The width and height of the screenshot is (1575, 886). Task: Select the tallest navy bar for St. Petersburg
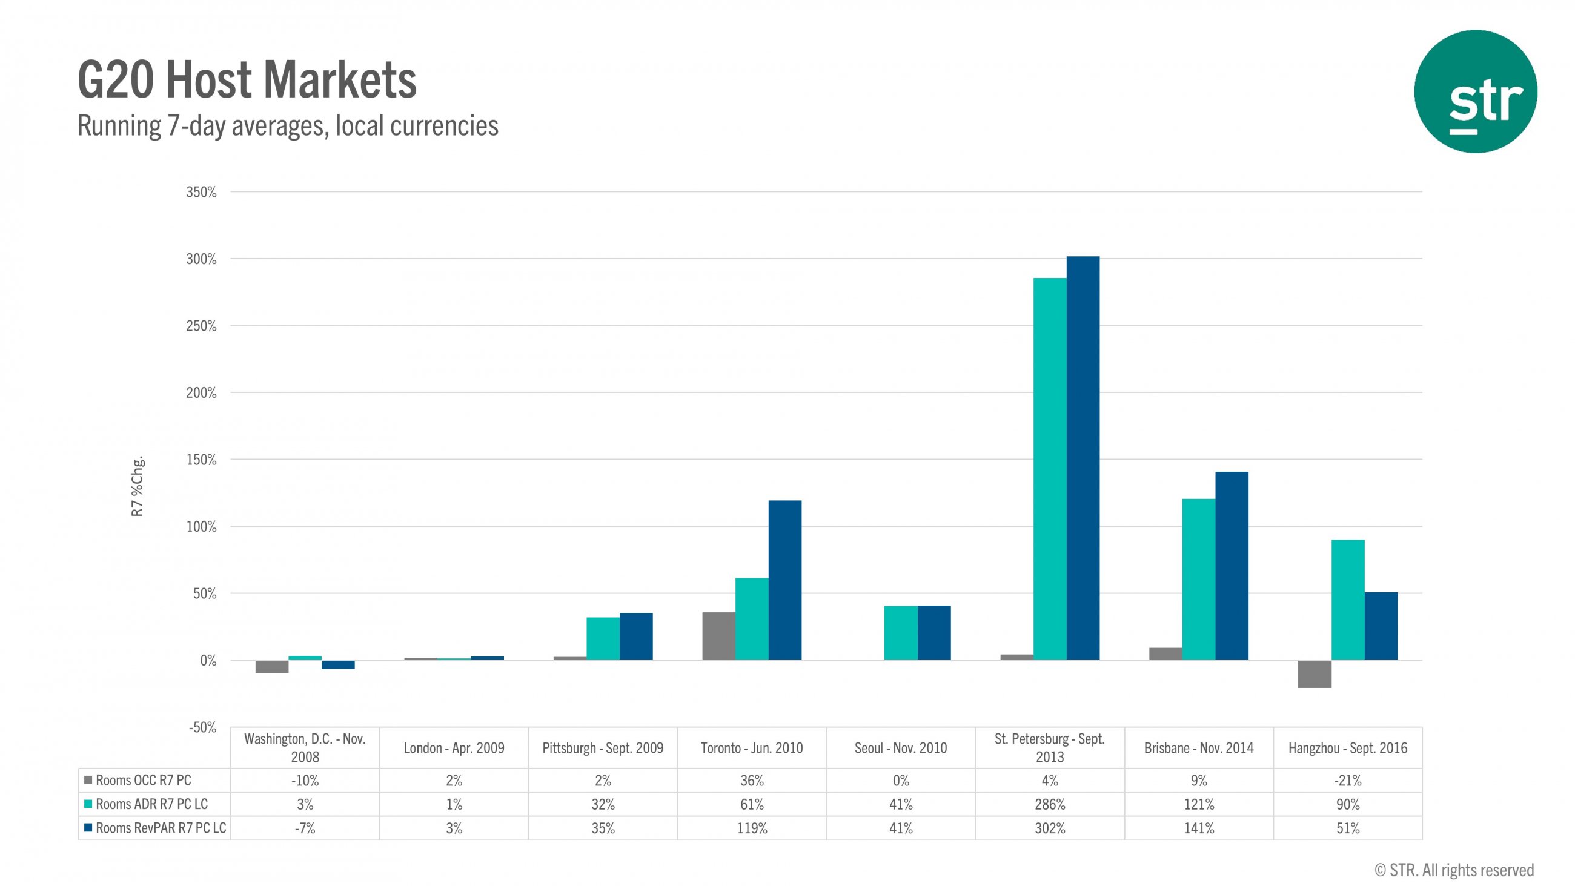click(x=1083, y=457)
